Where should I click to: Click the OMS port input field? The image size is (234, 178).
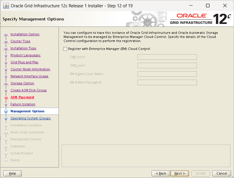tap(167, 65)
